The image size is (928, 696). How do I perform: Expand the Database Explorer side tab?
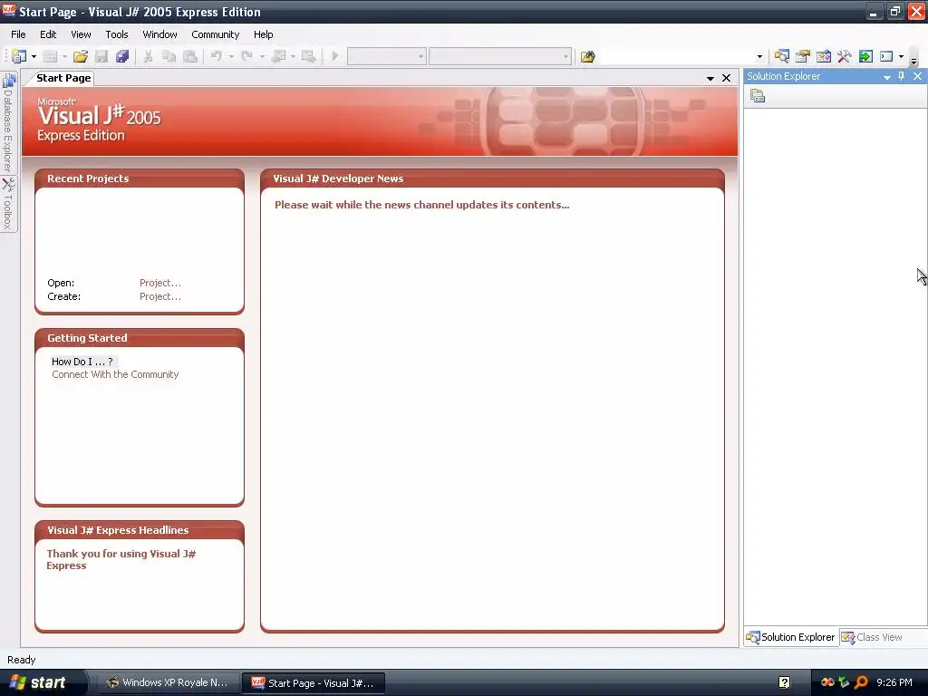click(8, 122)
